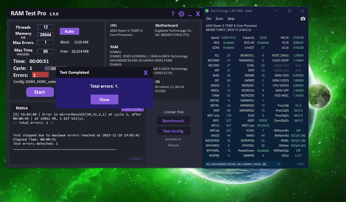The width and height of the screenshot is (346, 202).
Task: Click the 'License: free' text
Action: click(x=174, y=112)
